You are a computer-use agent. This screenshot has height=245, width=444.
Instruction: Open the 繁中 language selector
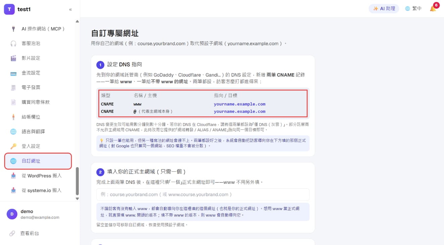[x=413, y=9]
